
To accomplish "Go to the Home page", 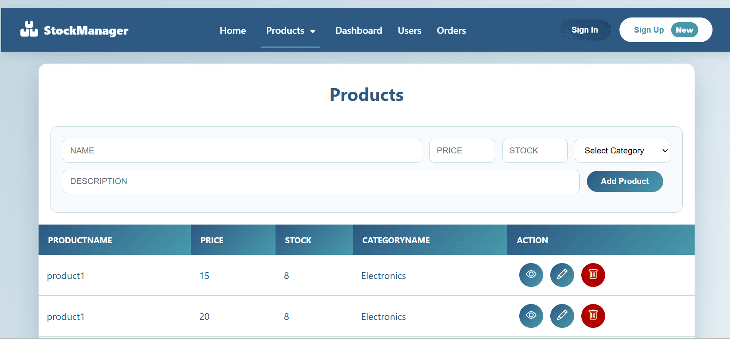I will pyautogui.click(x=233, y=31).
